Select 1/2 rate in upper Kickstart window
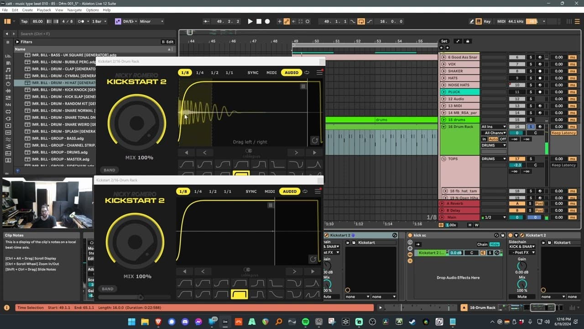584x329 pixels. click(214, 73)
